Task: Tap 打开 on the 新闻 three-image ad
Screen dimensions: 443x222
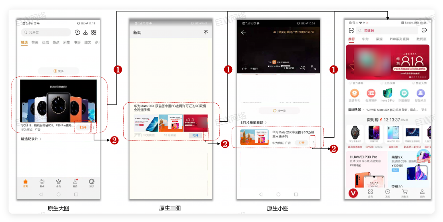Action: pyautogui.click(x=195, y=136)
